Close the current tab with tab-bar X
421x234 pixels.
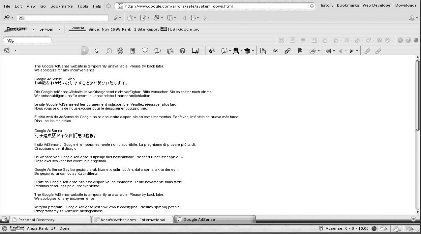click(413, 219)
